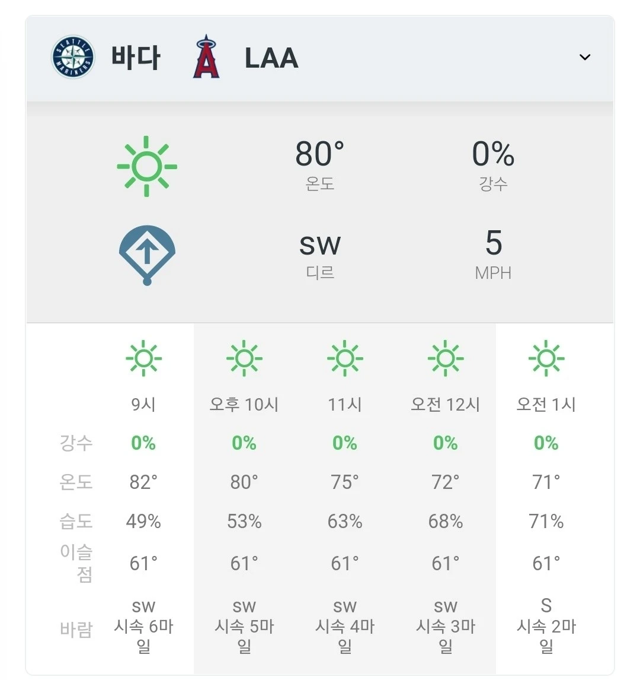Click the 0% 강수 precipitation value

click(x=493, y=154)
